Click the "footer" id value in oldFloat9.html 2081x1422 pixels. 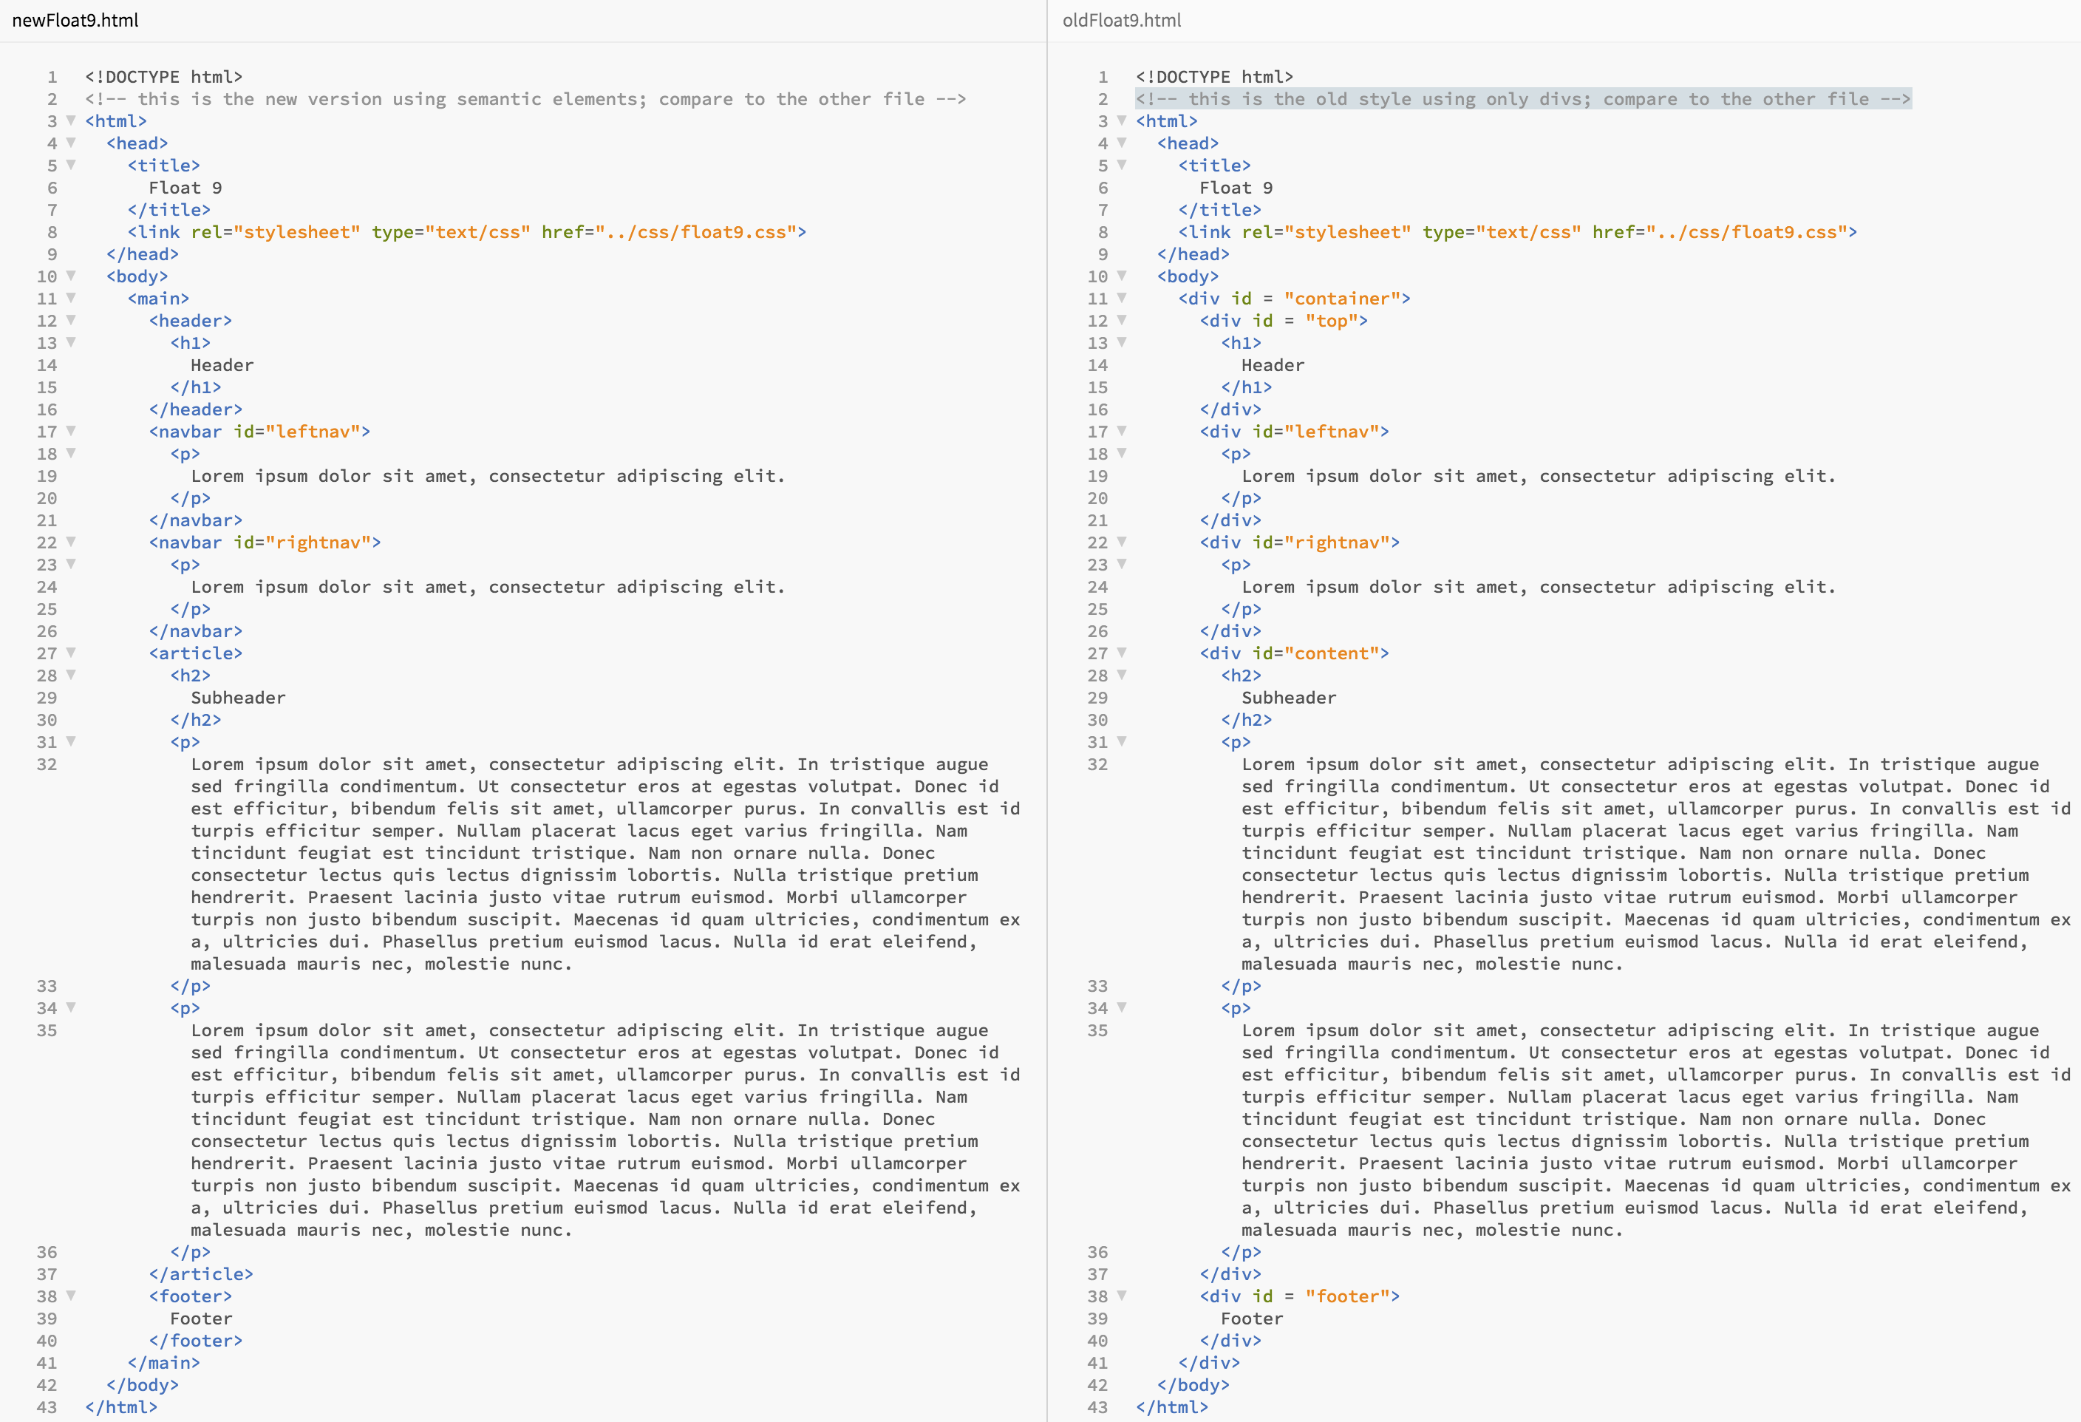[1346, 1296]
